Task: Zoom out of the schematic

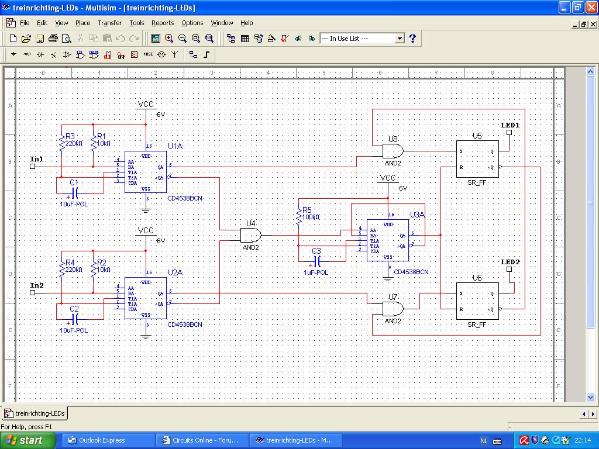Action: 183,39
